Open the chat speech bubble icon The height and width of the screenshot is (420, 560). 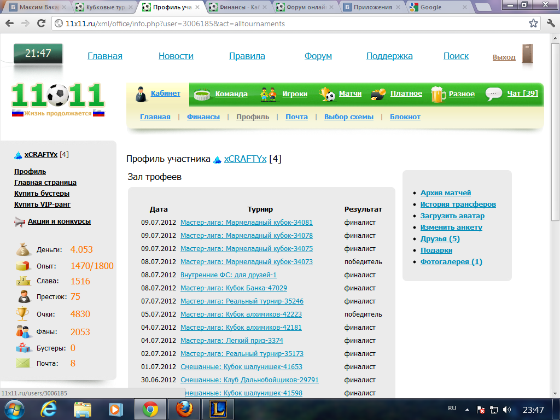click(x=494, y=94)
